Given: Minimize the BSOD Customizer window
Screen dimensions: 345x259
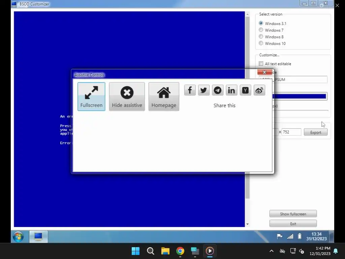Looking at the screenshot, I should [304, 3].
